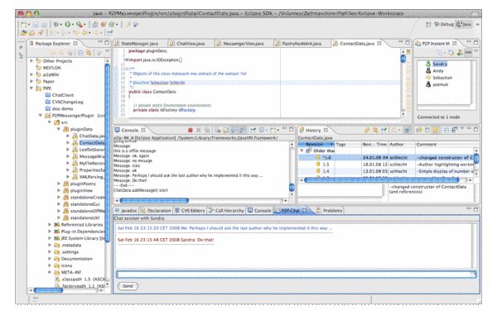This screenshot has height=325, width=497.
Task: Switch to ChatView.java editor tab
Action: tap(187, 44)
